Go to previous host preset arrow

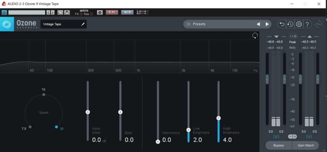[49, 12]
